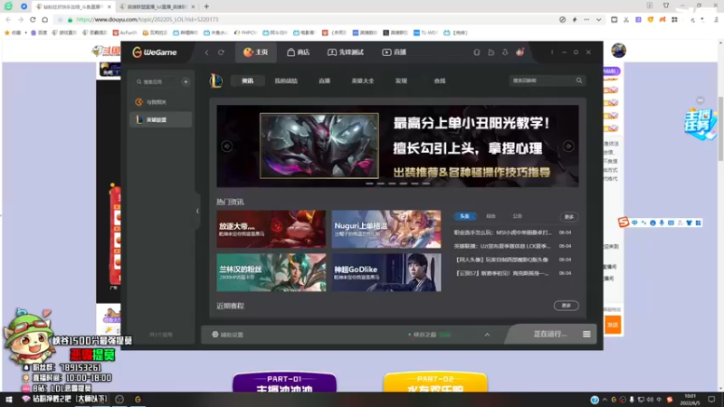Screen dimensions: 724x407
Task: Select the last banner indicator dash
Action: (x=426, y=184)
